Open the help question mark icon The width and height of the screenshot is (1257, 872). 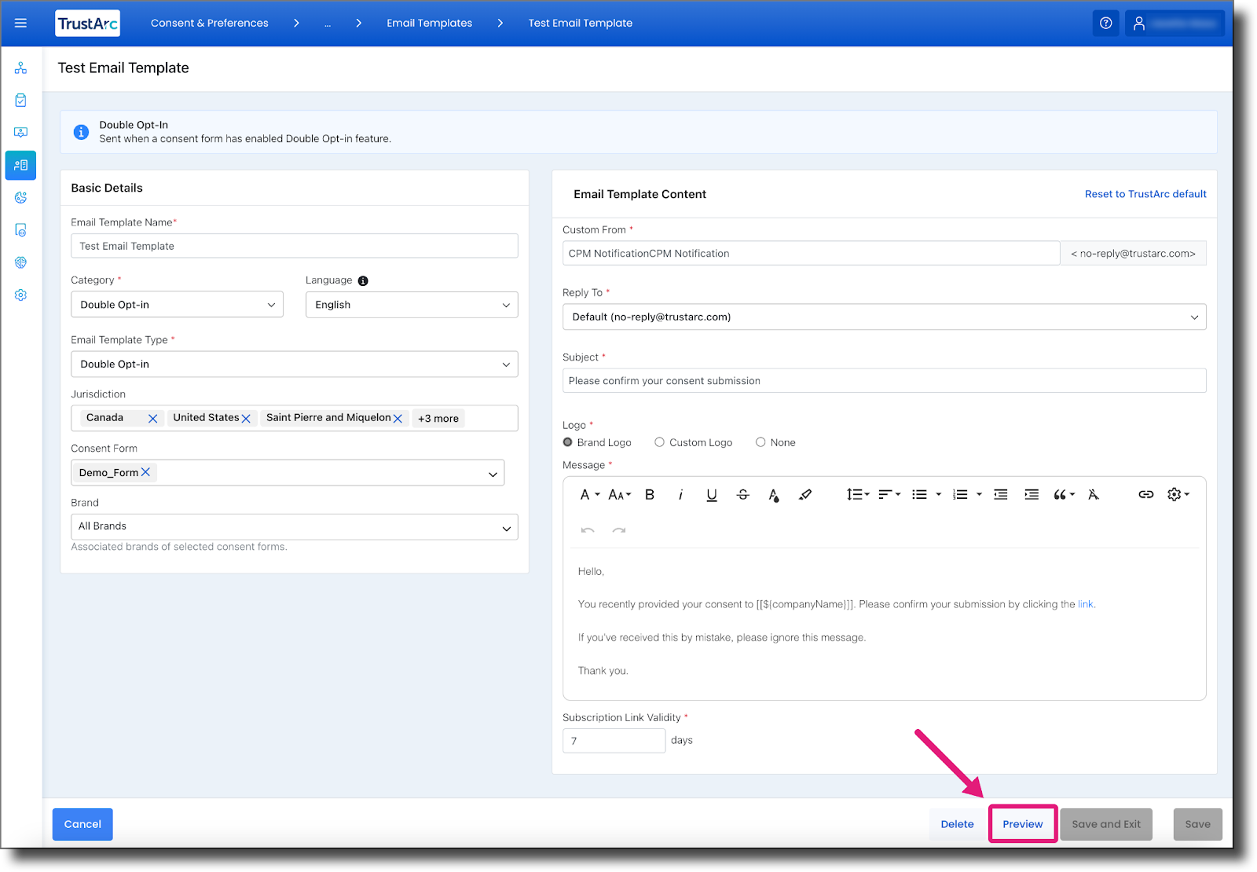pyautogui.click(x=1105, y=24)
